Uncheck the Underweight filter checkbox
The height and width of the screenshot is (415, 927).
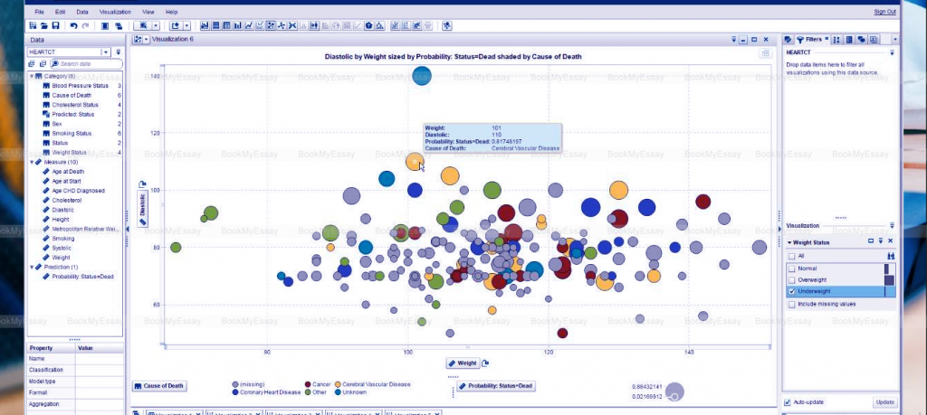792,292
